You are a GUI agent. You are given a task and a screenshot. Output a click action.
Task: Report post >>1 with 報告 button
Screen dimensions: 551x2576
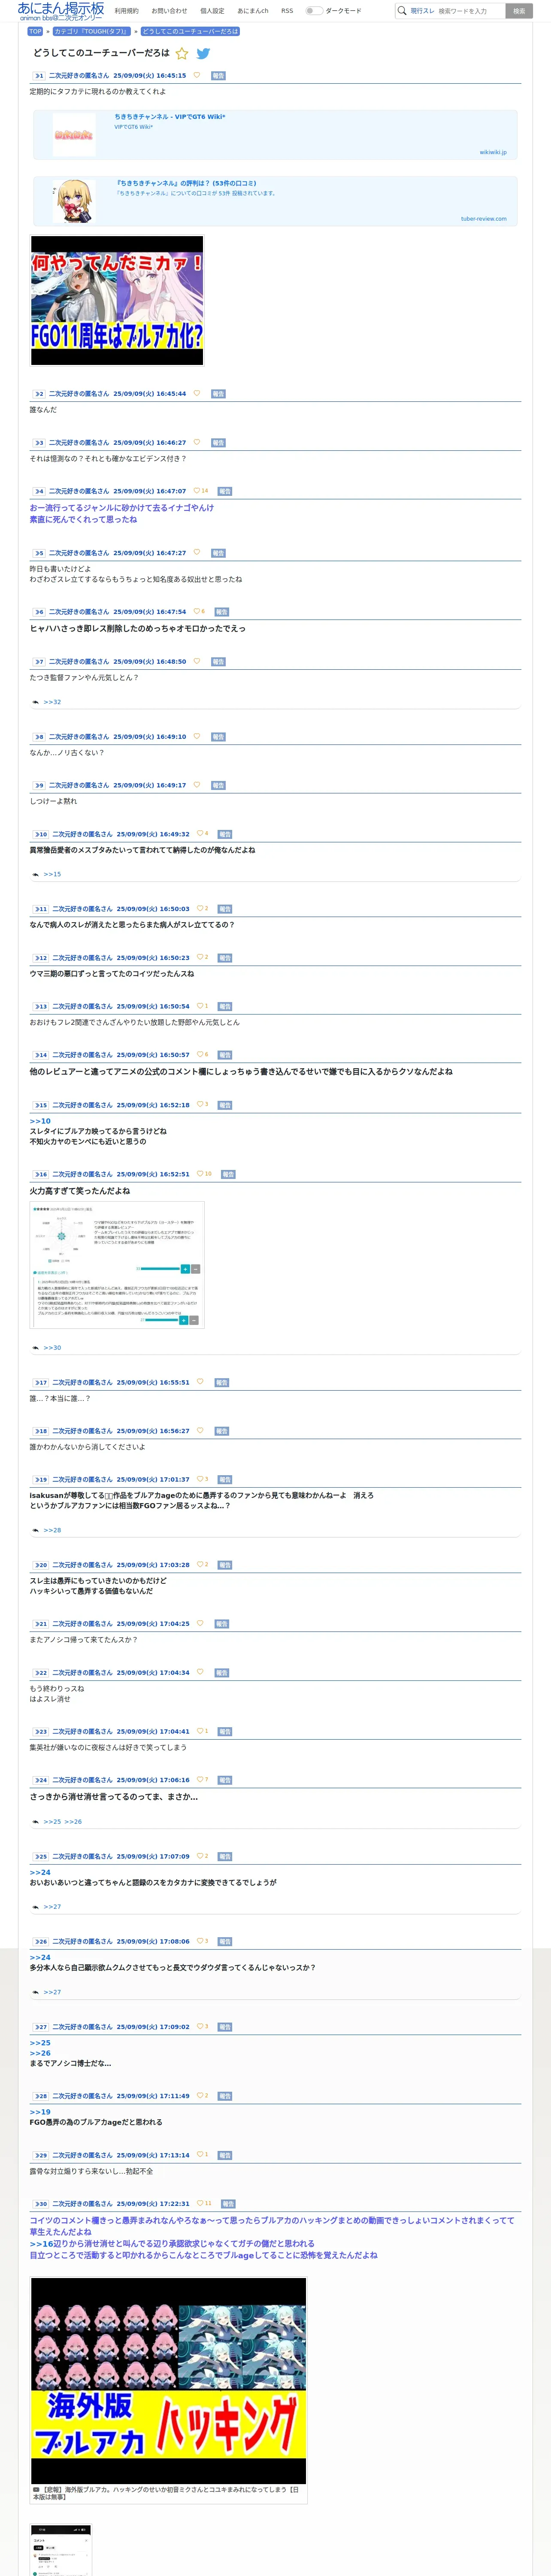218,75
